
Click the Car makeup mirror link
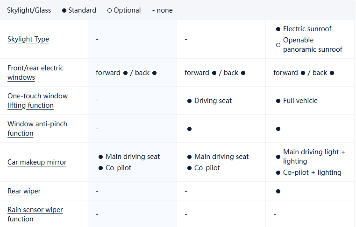37,162
